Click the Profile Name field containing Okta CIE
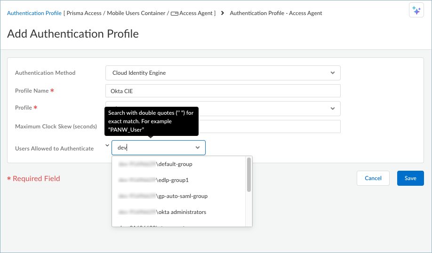This screenshot has width=432, height=253. point(223,91)
